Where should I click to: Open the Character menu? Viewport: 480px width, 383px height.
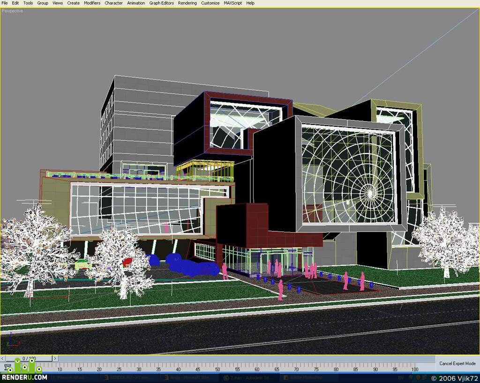[x=113, y=3]
